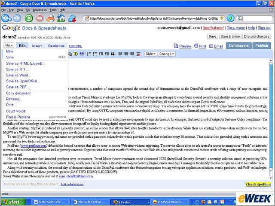Choose Copy document
275x206 pixels.
coord(35,93)
